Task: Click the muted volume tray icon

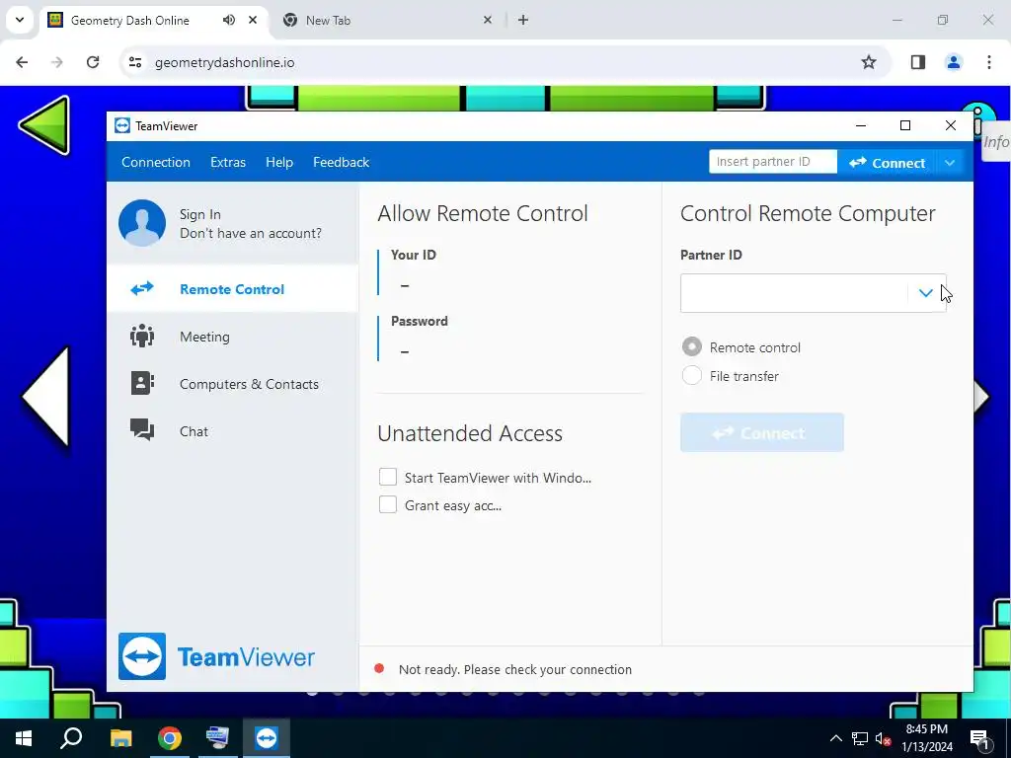Action: (884, 738)
